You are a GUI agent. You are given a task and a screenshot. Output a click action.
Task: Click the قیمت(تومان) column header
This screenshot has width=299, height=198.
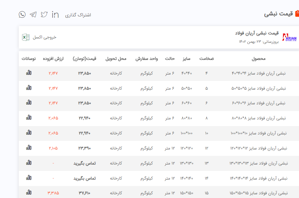pyautogui.click(x=84, y=59)
